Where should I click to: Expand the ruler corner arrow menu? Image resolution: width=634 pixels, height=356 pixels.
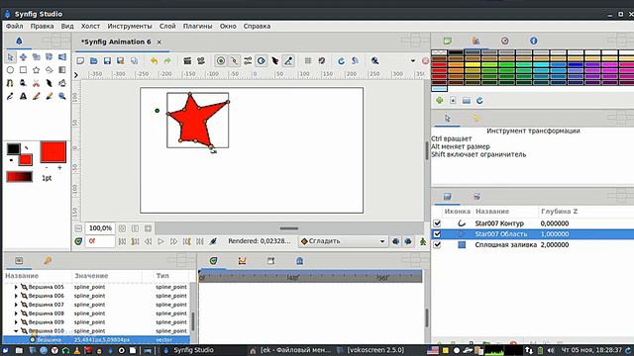tap(76, 75)
